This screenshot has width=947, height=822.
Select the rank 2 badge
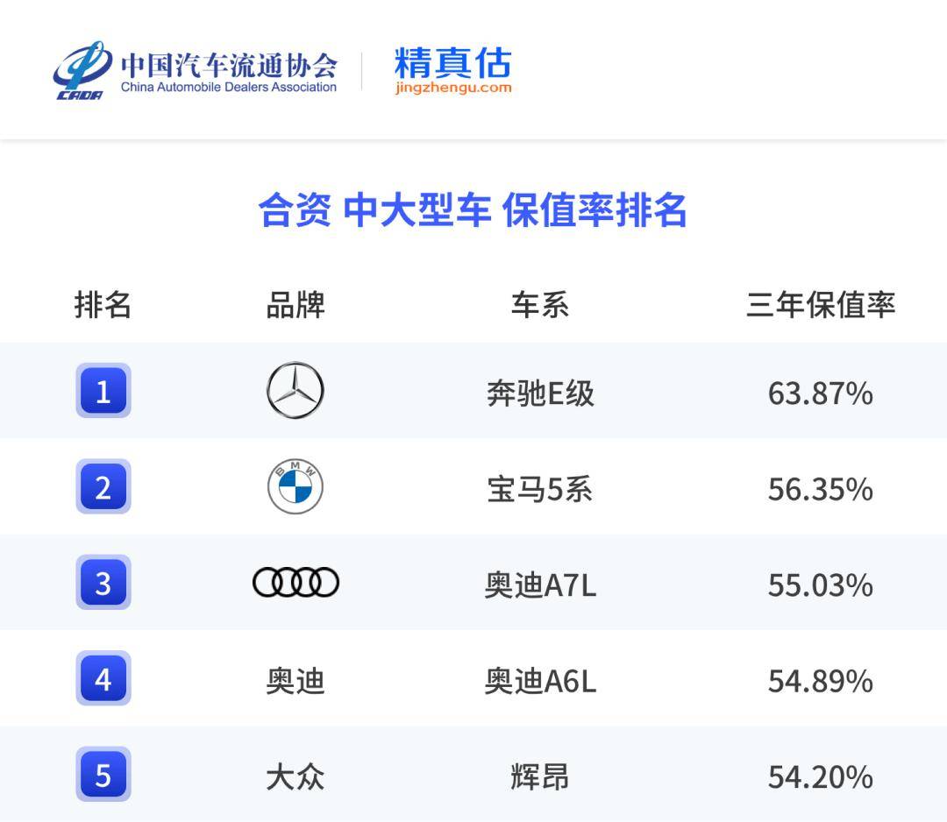click(103, 487)
